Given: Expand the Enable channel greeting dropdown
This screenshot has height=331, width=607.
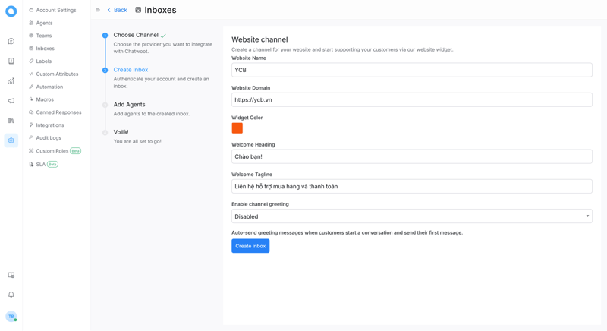Looking at the screenshot, I should point(411,216).
